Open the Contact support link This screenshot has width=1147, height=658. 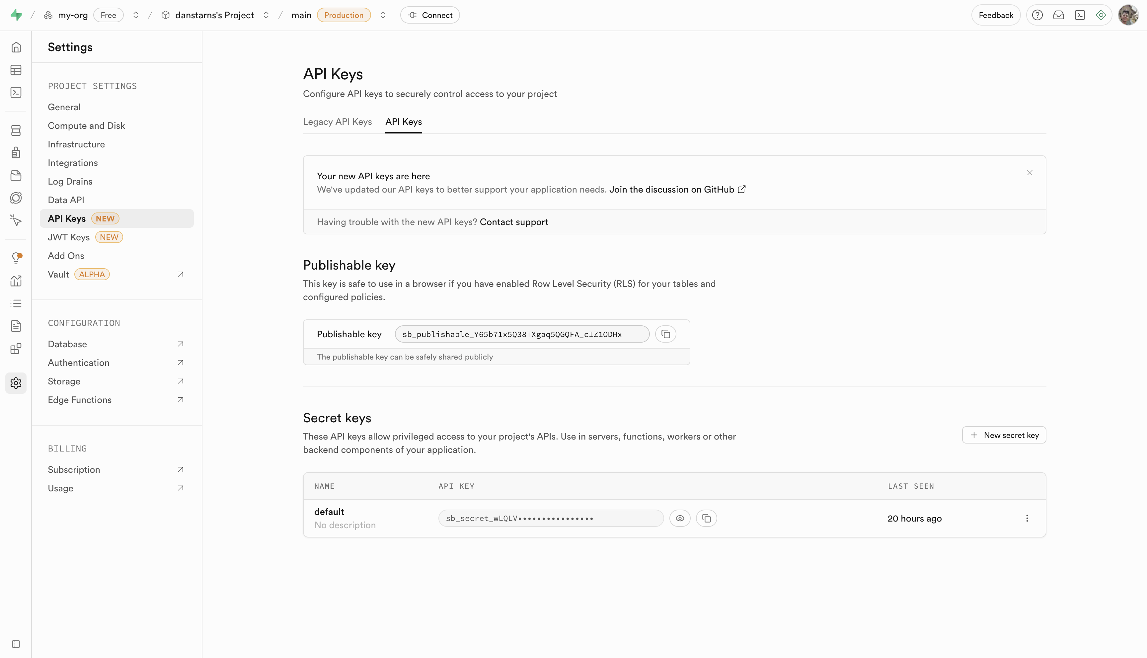[x=514, y=221]
